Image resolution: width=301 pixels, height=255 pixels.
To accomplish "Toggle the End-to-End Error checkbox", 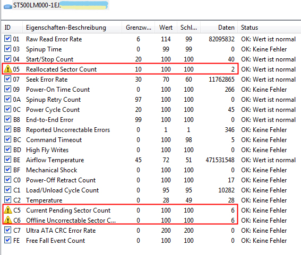I will click(7, 119).
